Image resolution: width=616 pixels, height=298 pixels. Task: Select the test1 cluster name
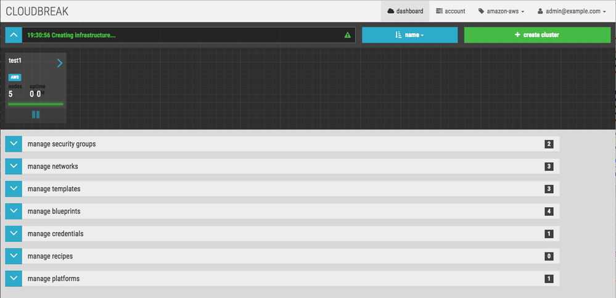(x=15, y=60)
